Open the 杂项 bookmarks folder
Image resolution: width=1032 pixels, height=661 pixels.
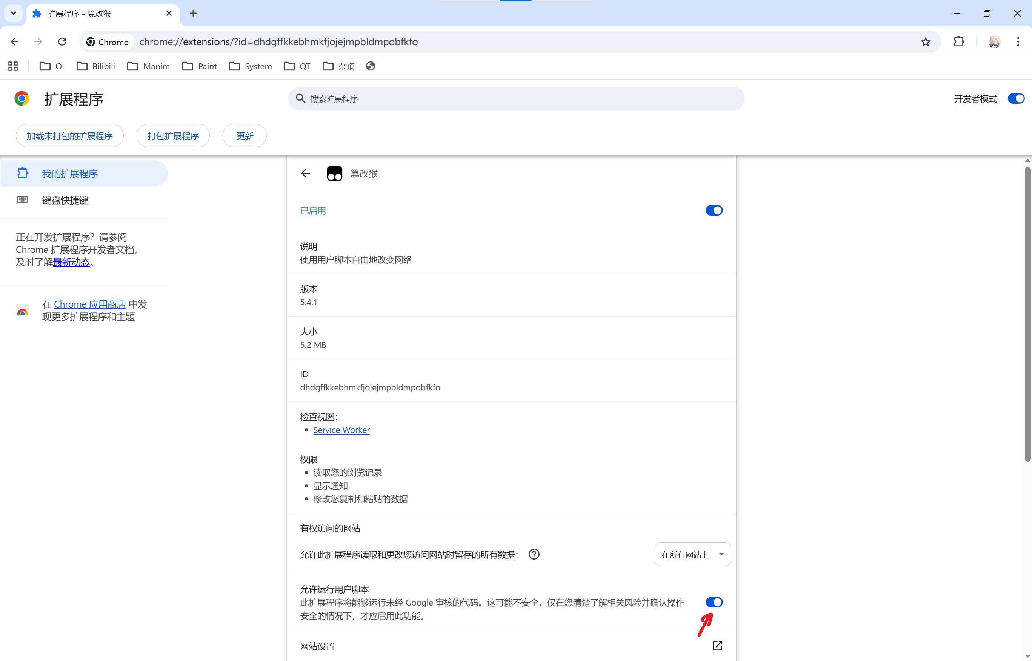[338, 66]
